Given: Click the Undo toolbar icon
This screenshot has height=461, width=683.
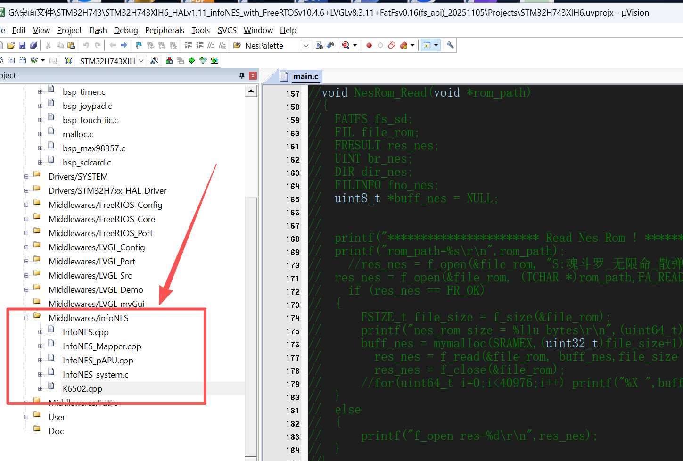Looking at the screenshot, I should tap(86, 45).
